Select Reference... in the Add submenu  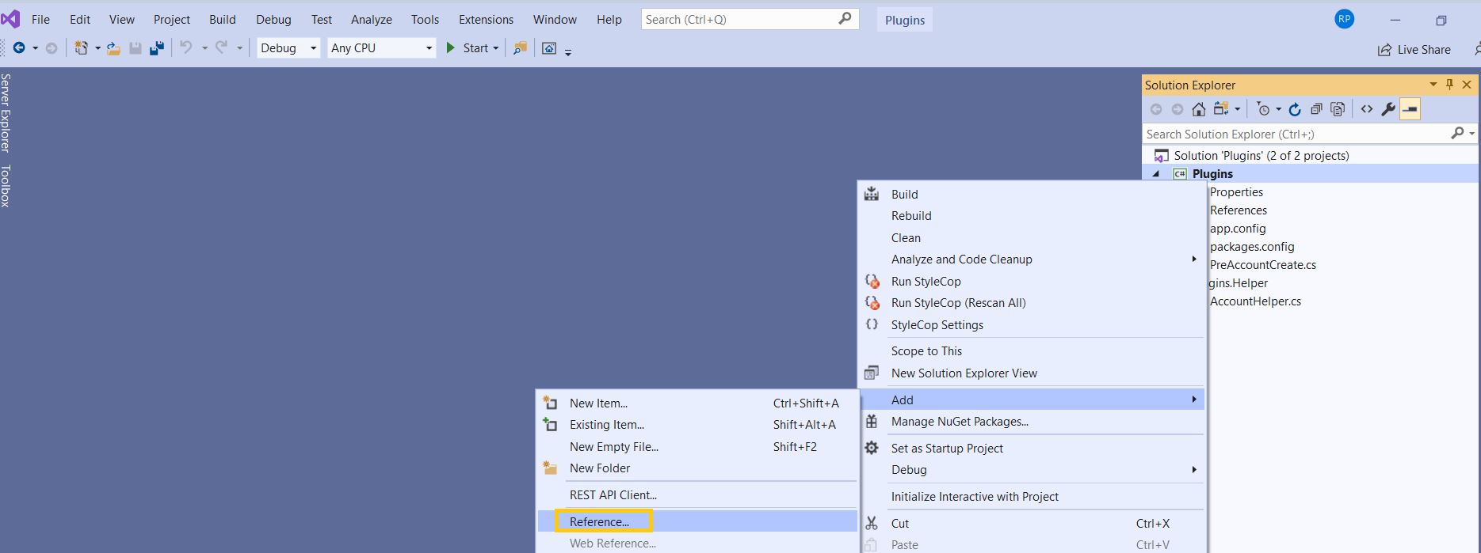click(x=599, y=521)
